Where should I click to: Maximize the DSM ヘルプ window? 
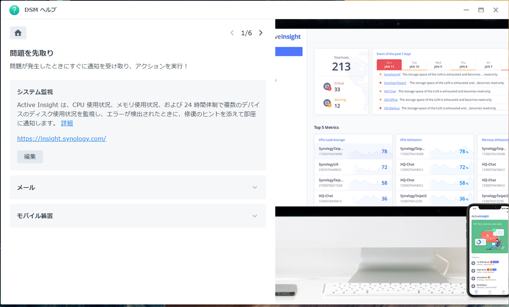click(x=481, y=10)
